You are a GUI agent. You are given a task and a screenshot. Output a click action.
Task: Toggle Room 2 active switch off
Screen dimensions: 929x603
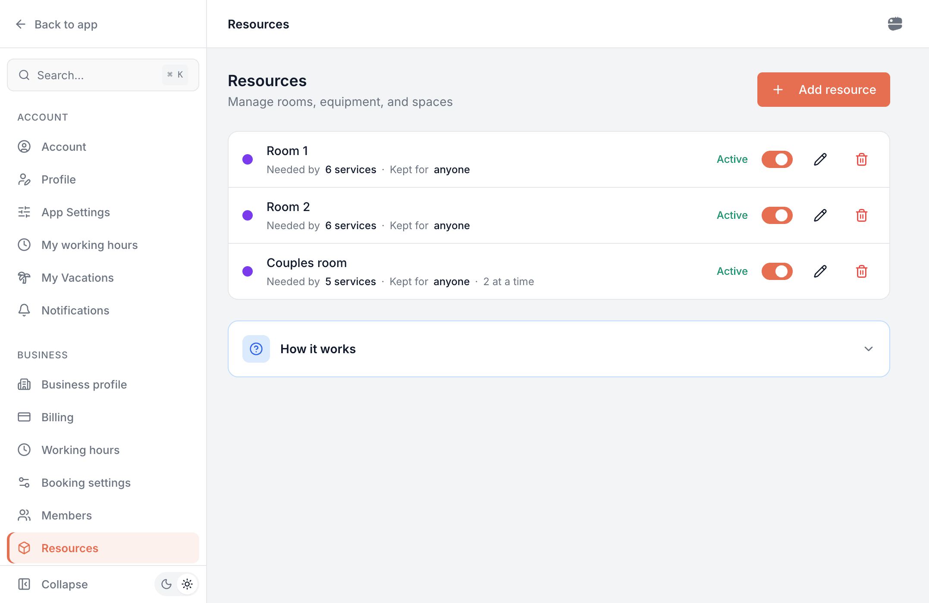point(777,215)
